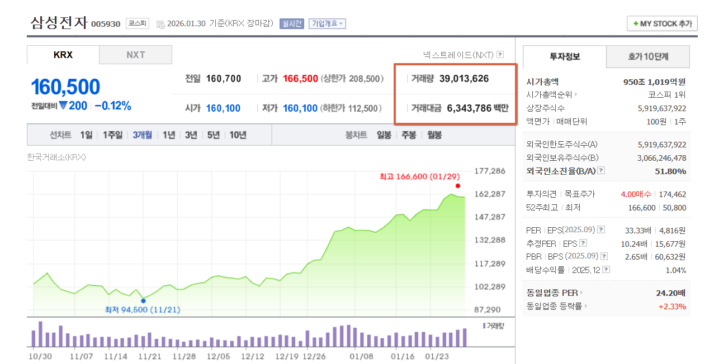Click the 3,066,246,478 foreign holdings value
The image size is (714, 364).
662,157
